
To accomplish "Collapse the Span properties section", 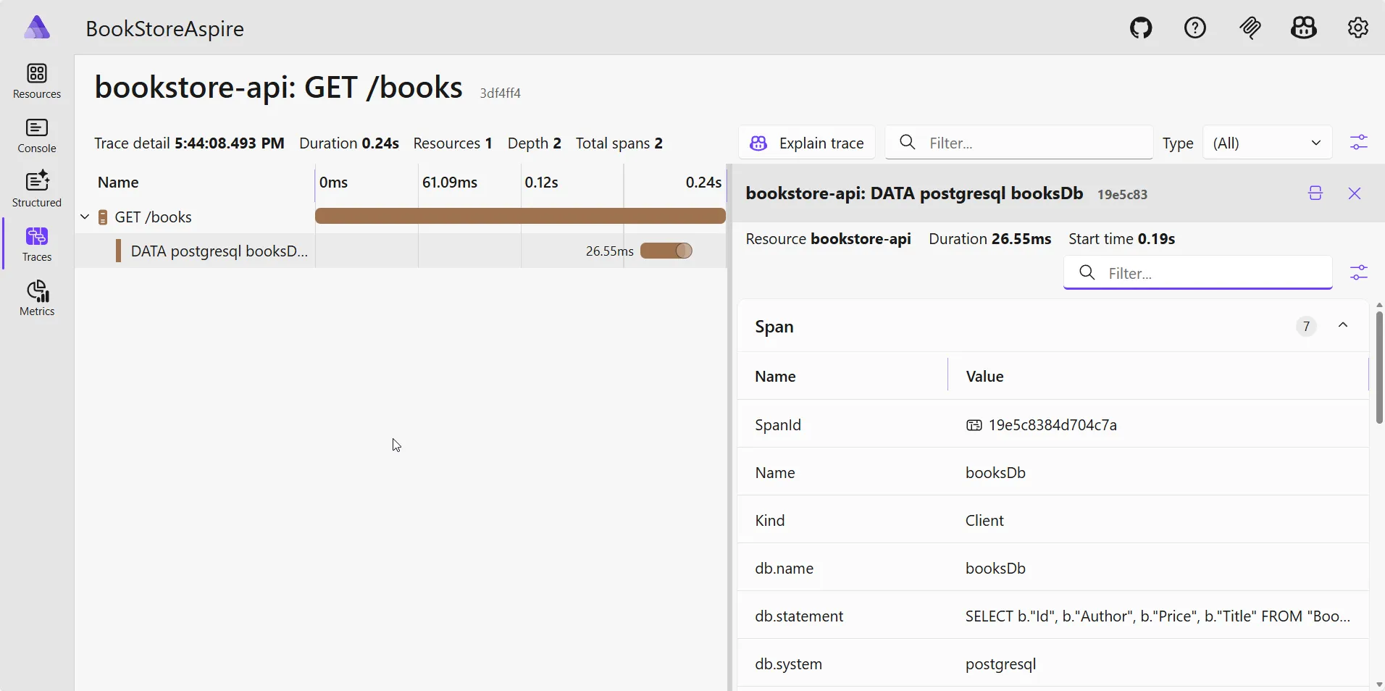I will (x=1343, y=326).
